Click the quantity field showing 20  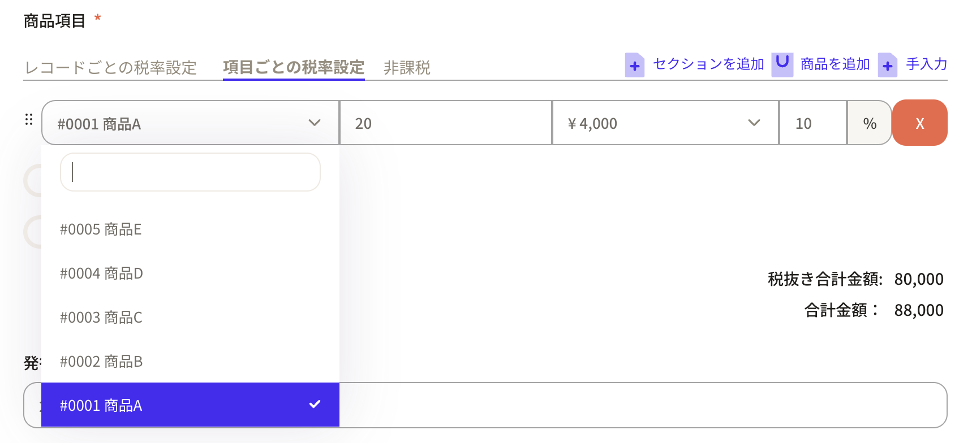coord(445,123)
